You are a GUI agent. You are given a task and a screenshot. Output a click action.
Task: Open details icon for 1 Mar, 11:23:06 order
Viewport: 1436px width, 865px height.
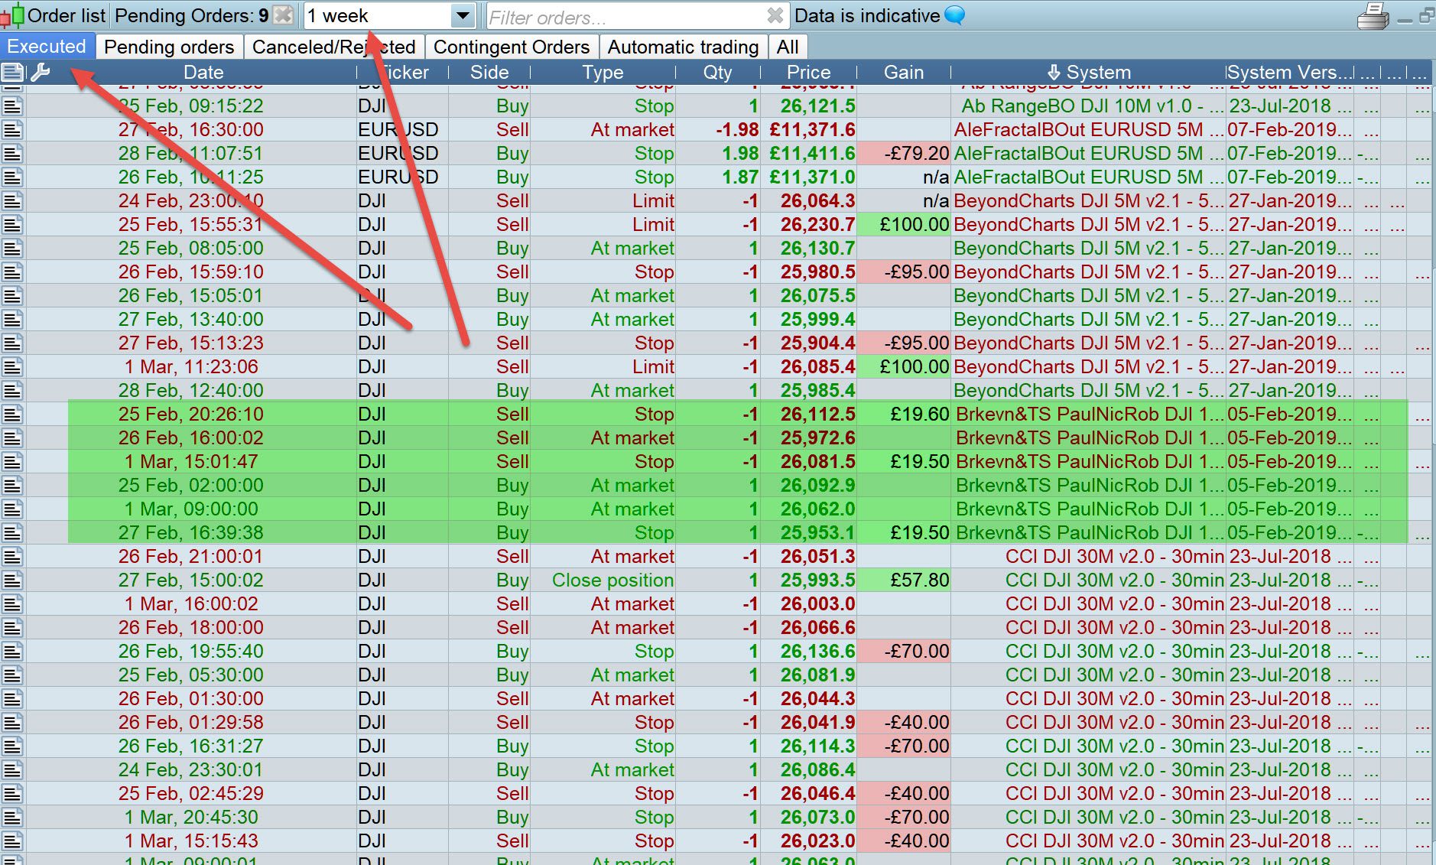12,366
